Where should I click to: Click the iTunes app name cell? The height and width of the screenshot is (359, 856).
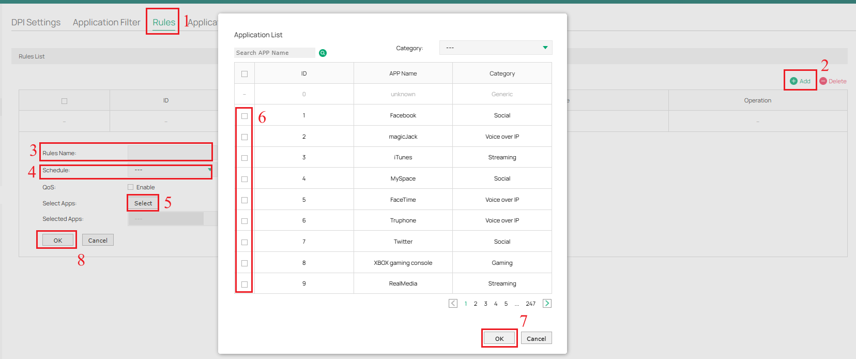point(403,157)
